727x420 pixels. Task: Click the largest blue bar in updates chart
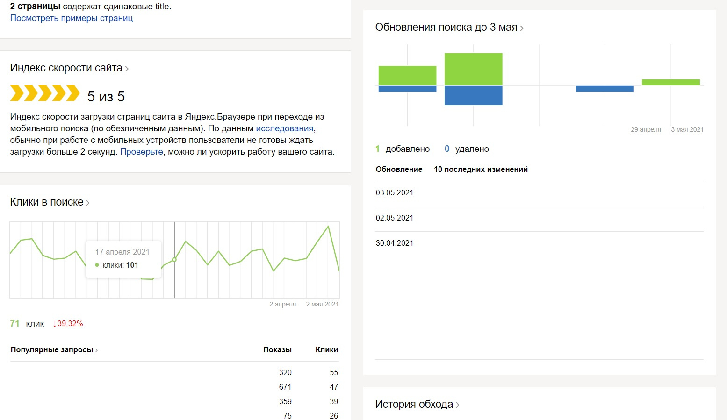click(x=473, y=95)
